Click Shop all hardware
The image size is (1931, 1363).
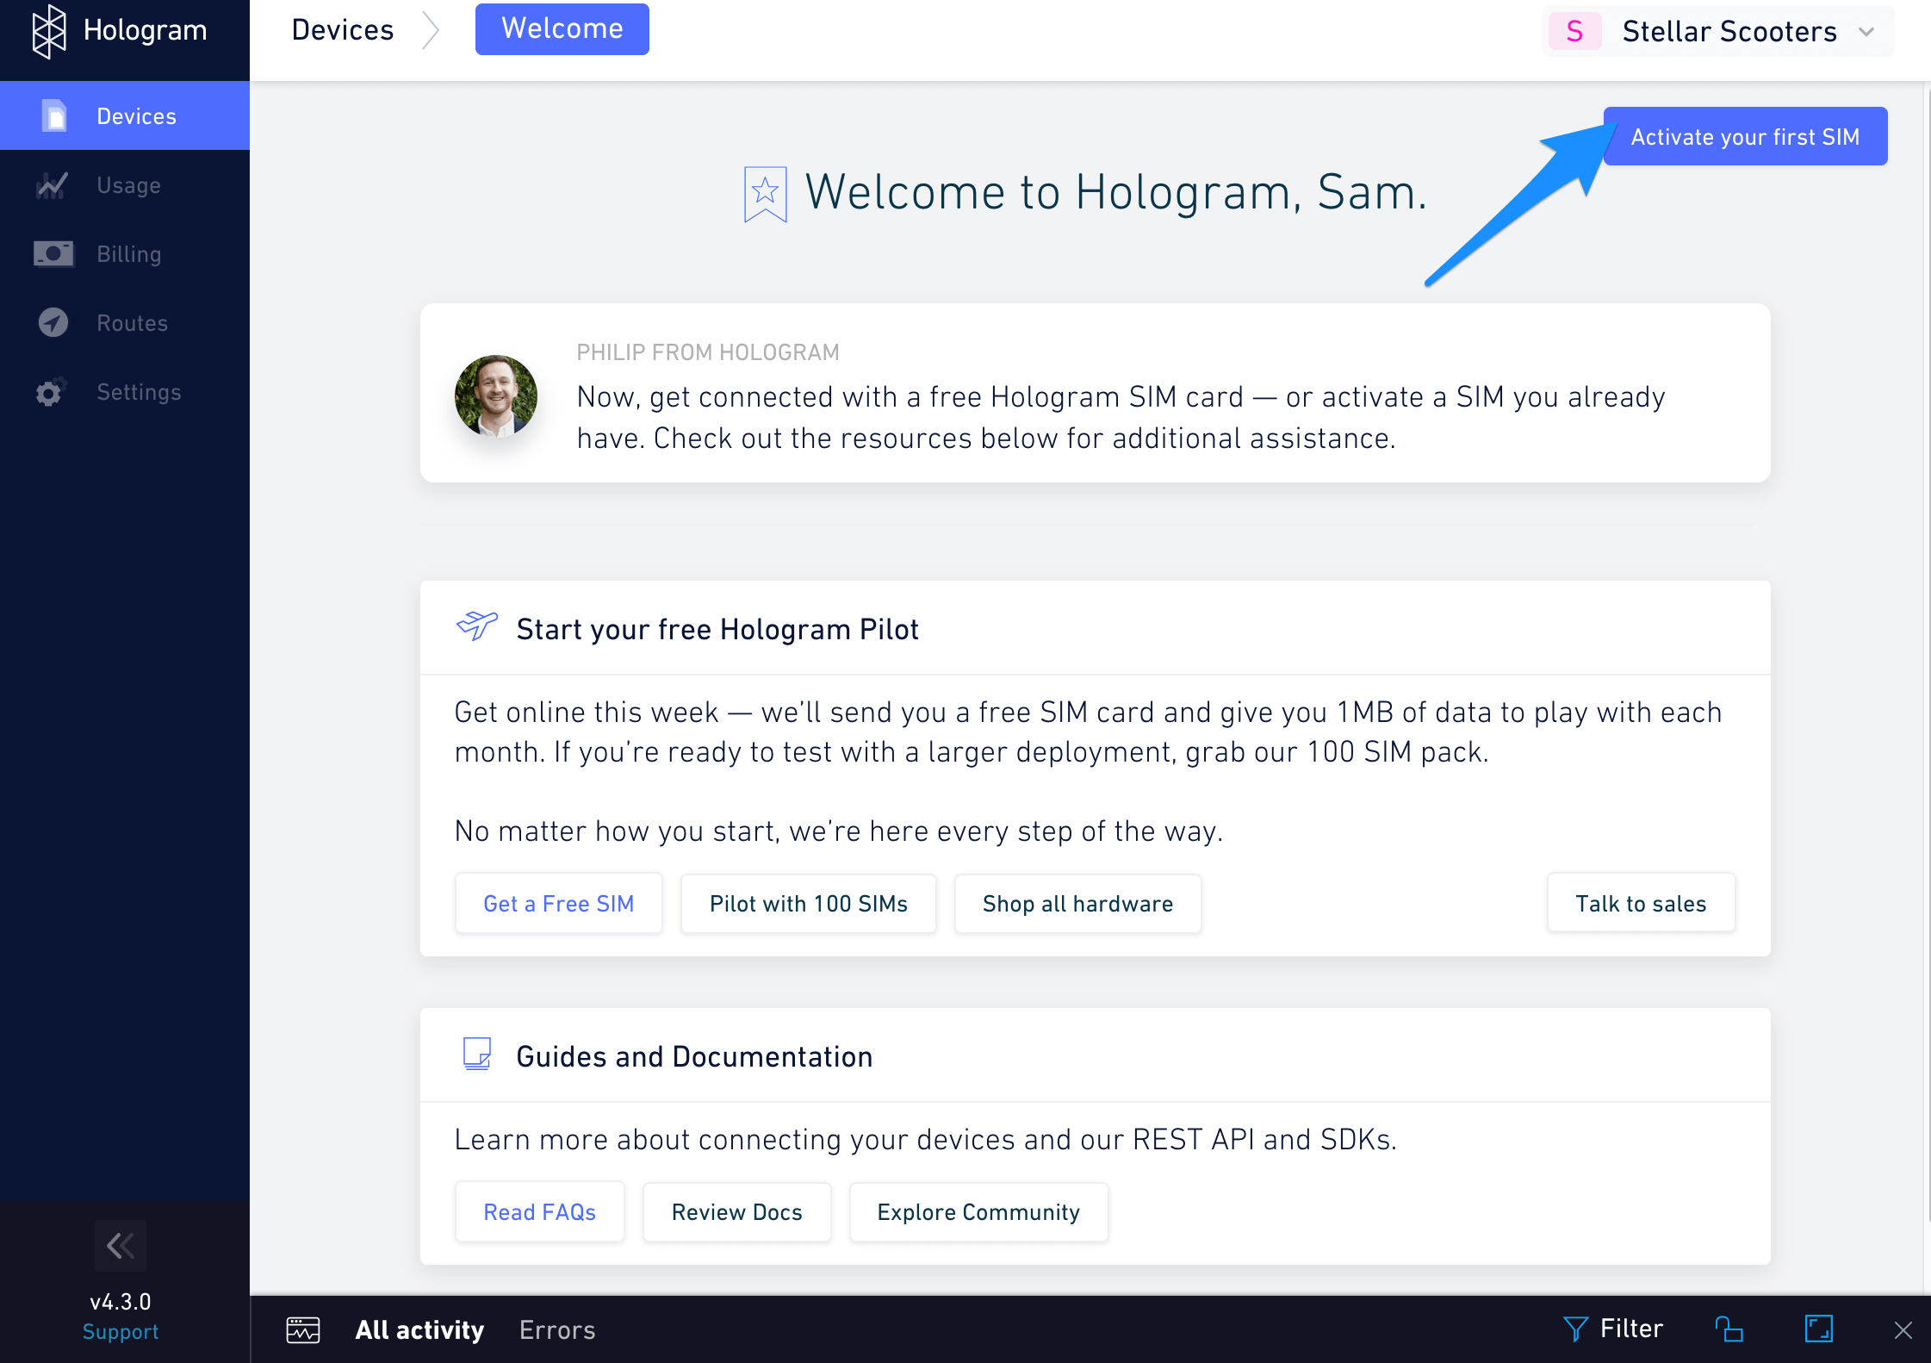[x=1077, y=903]
